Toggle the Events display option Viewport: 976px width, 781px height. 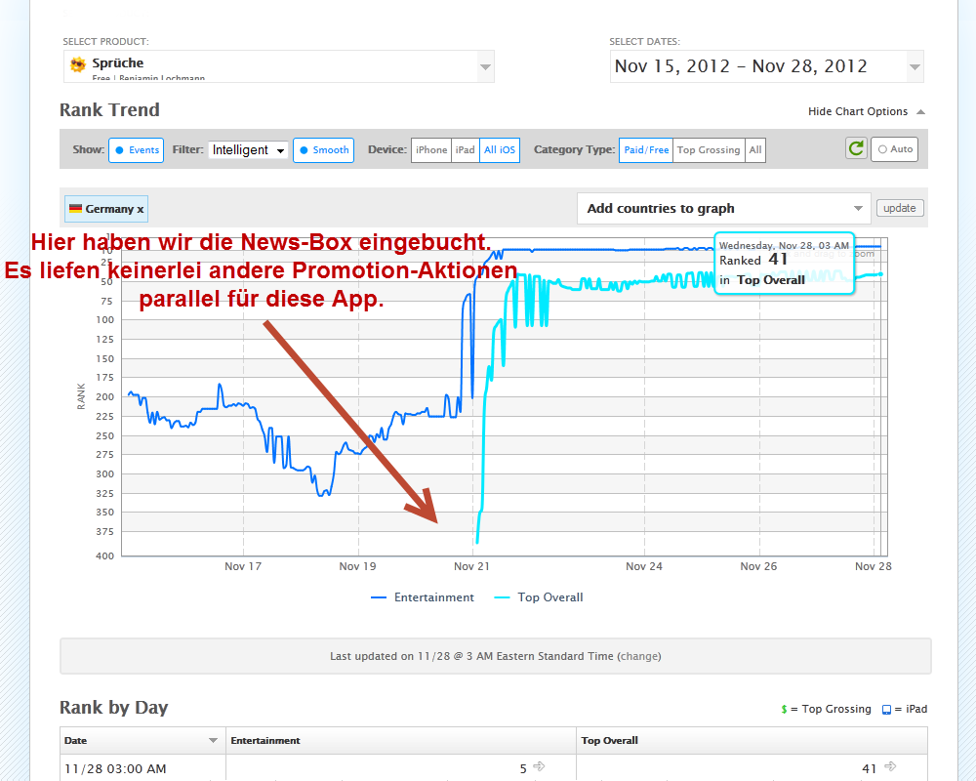click(x=136, y=150)
